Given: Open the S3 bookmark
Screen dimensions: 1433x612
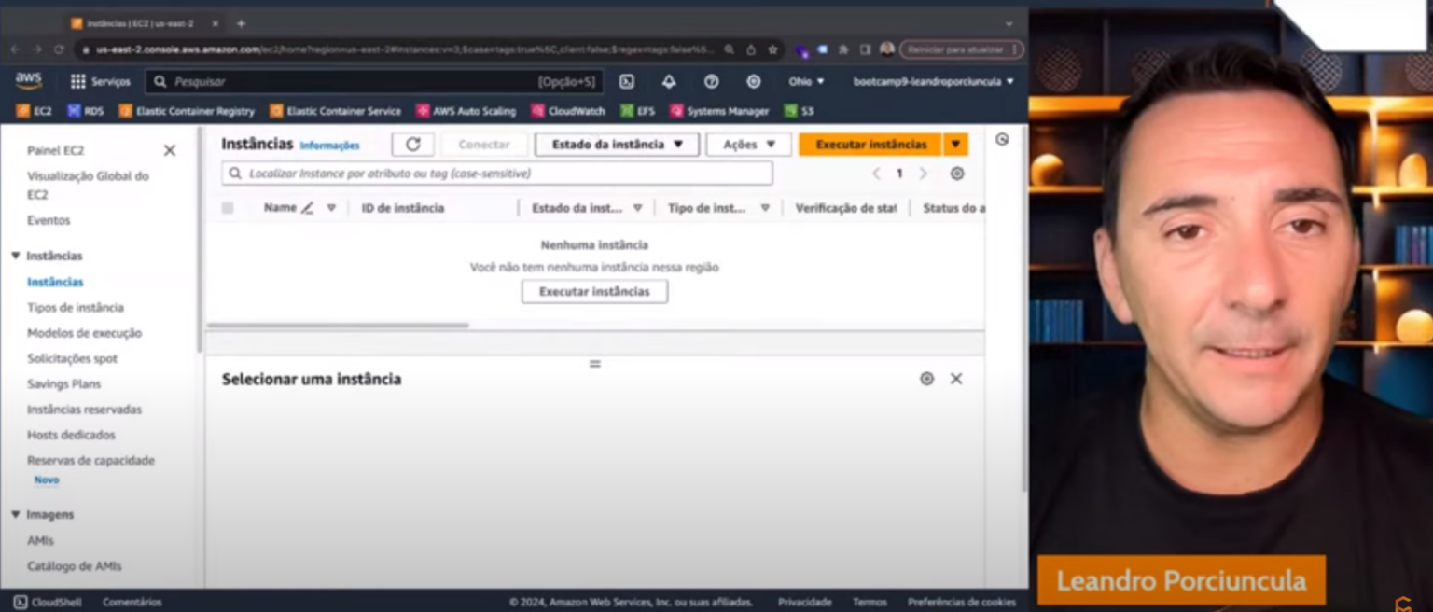Looking at the screenshot, I should click(x=799, y=110).
